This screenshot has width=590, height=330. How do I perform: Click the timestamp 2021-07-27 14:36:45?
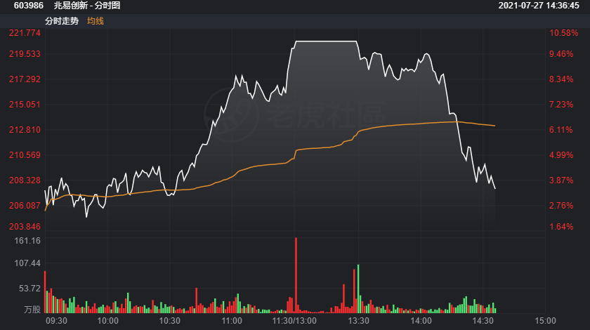tap(539, 6)
